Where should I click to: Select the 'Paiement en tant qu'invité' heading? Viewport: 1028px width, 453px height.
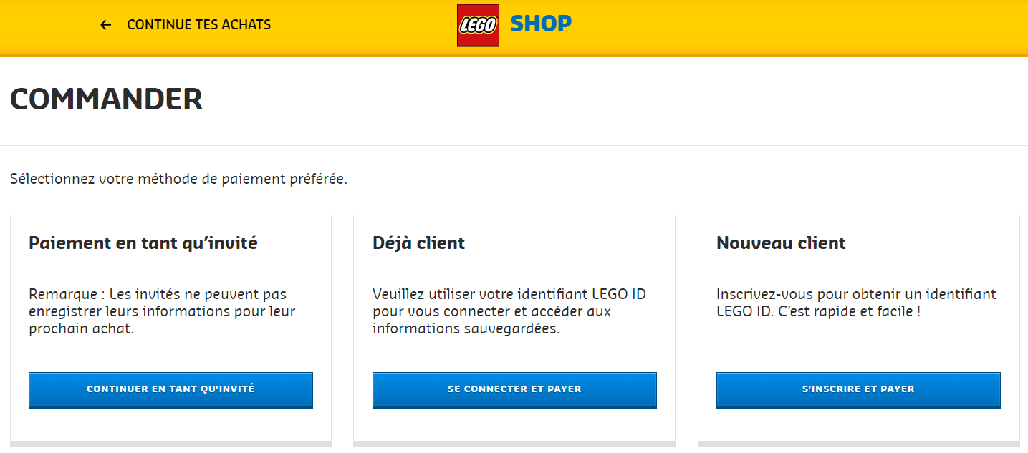point(143,243)
